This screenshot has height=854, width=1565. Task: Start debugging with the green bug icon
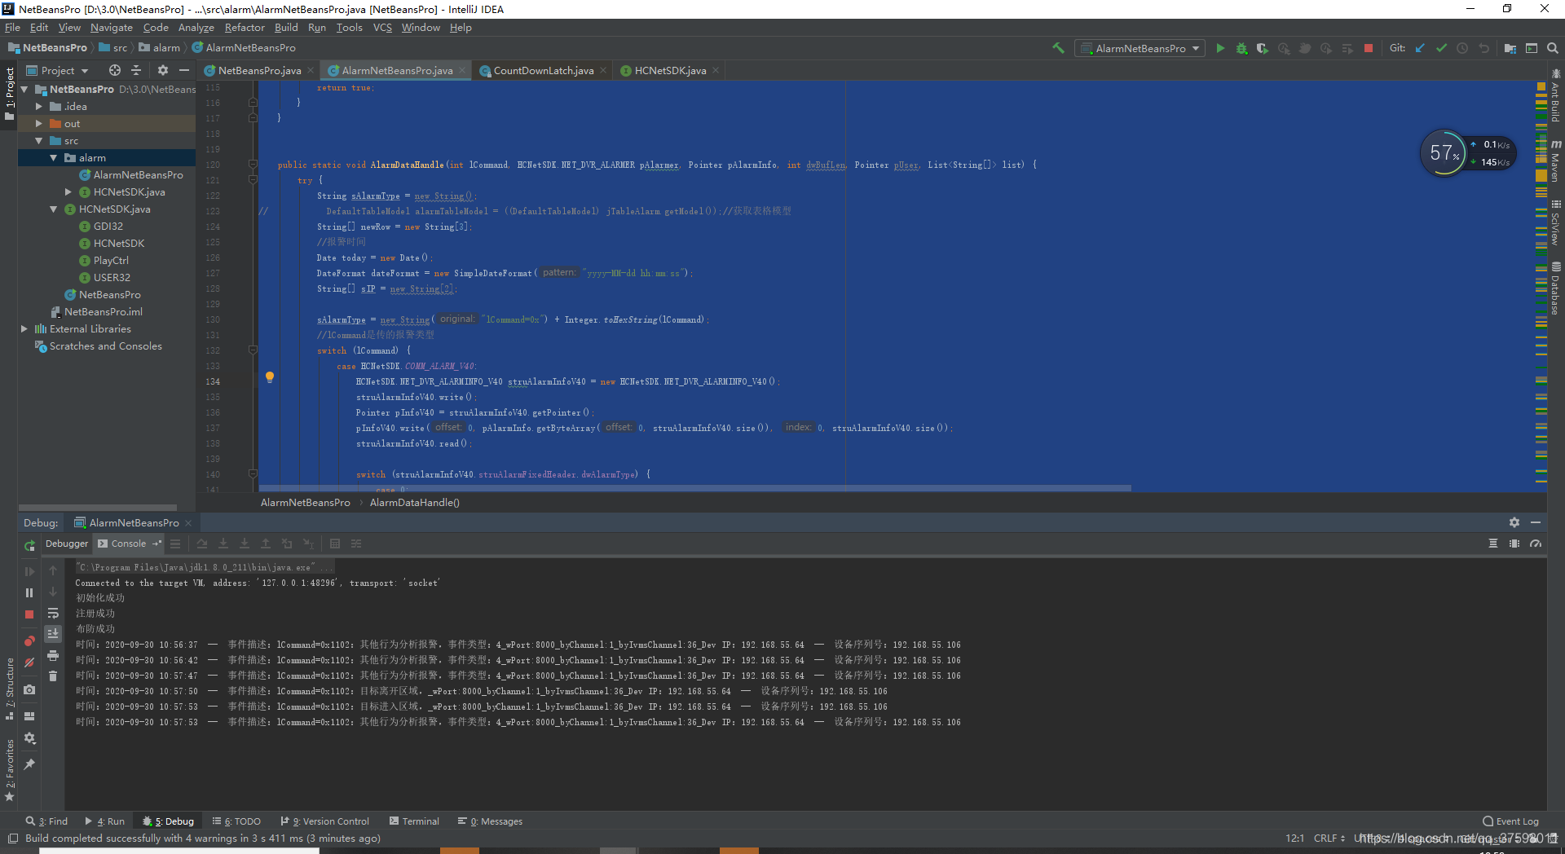(1241, 48)
